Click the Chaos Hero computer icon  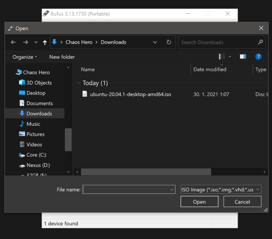pos(19,72)
